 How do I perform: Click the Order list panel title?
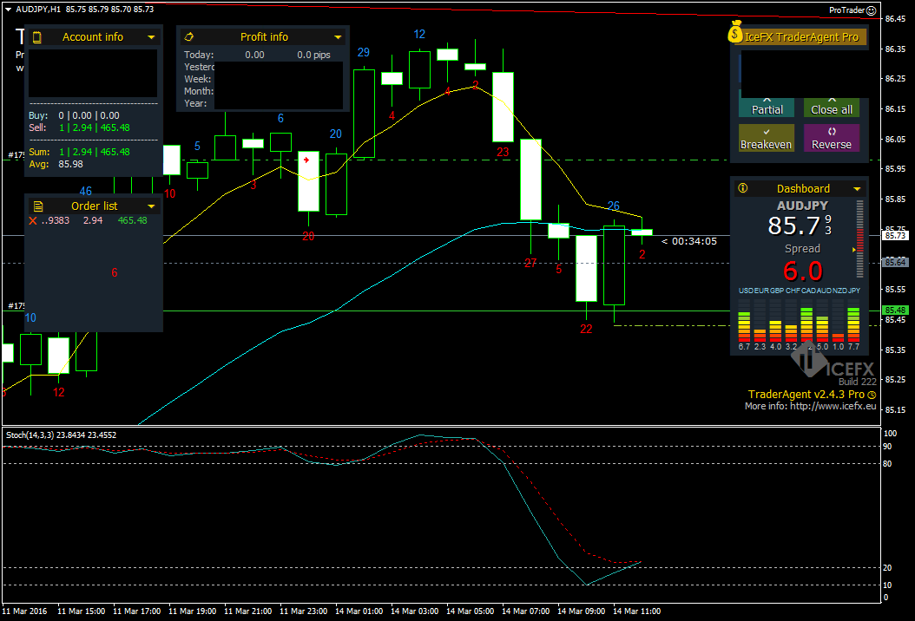[x=94, y=206]
